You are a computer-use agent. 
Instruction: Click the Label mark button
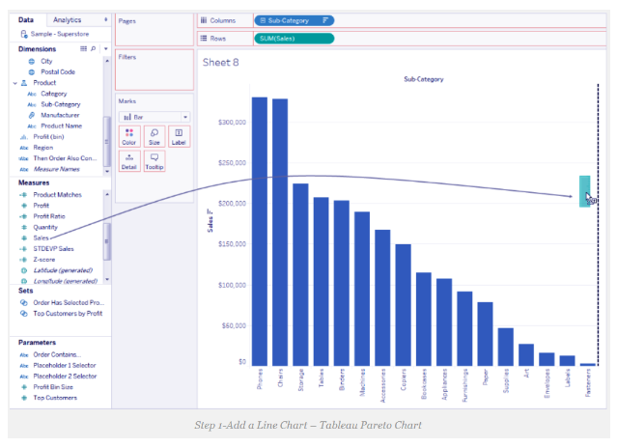point(180,136)
